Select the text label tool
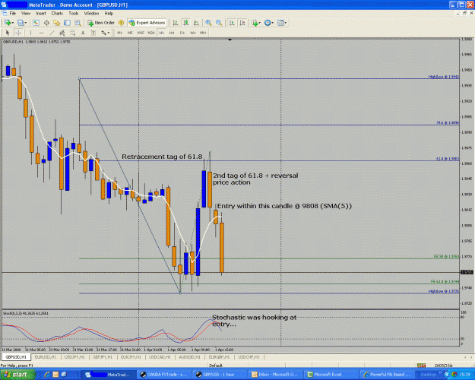The height and width of the screenshot is (380, 475). pos(93,33)
